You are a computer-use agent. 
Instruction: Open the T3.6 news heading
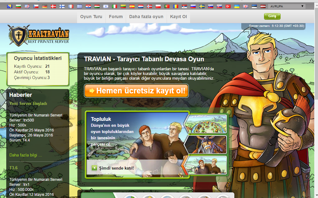click(x=13, y=168)
